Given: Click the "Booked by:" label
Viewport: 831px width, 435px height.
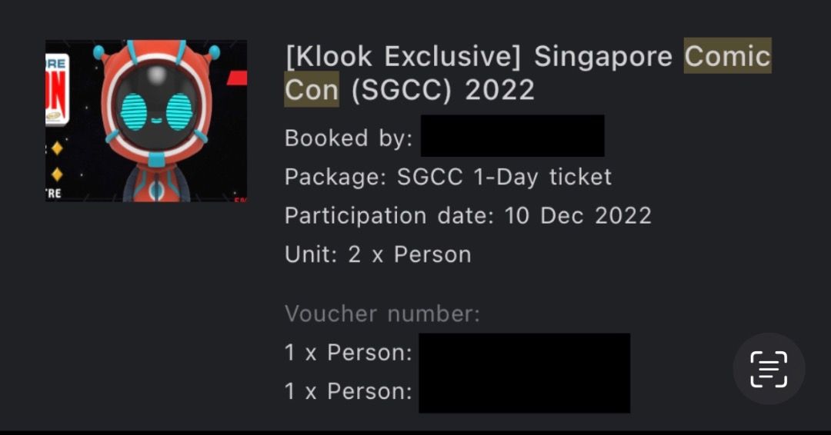Looking at the screenshot, I should (349, 138).
